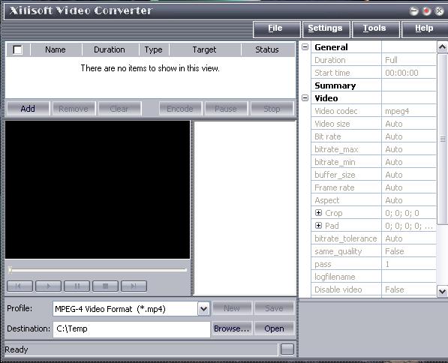Close the Xilisoft Video Converter window
The width and height of the screenshot is (448, 363).
(439, 11)
